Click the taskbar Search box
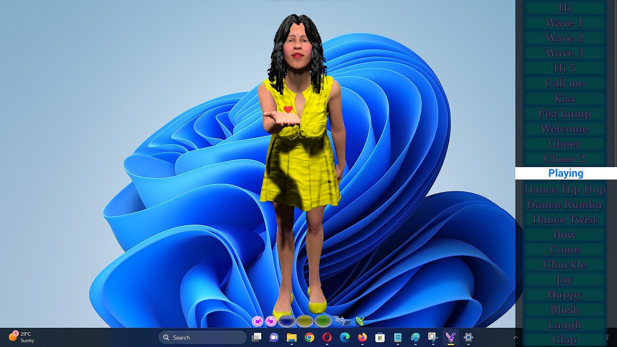This screenshot has height=347, width=617. coord(202,337)
